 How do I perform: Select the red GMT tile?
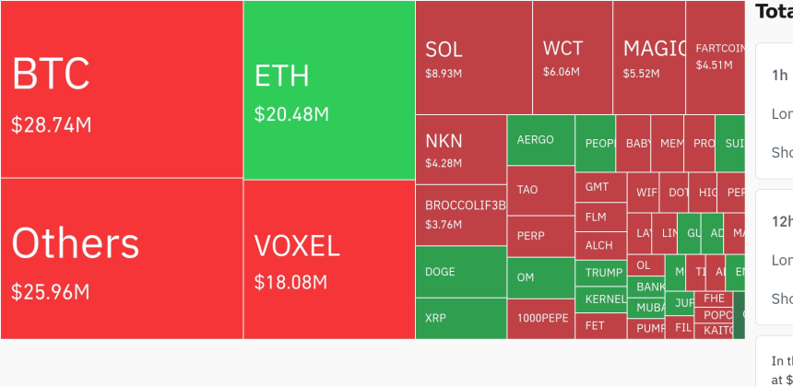[600, 187]
